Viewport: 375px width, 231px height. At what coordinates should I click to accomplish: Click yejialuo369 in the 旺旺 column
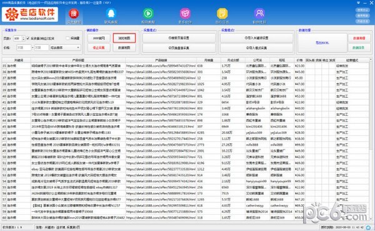[279, 133]
